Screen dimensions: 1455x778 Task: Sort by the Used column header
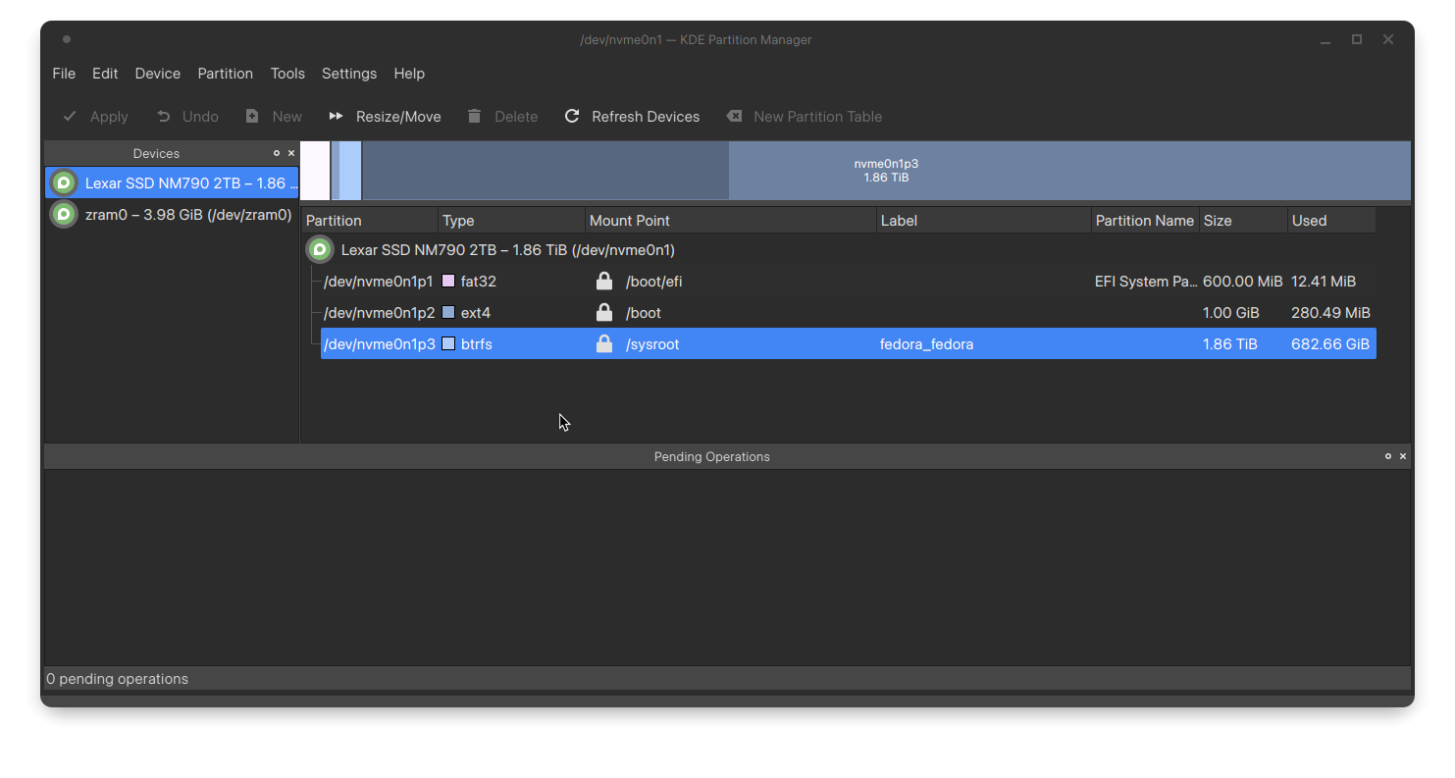1331,221
